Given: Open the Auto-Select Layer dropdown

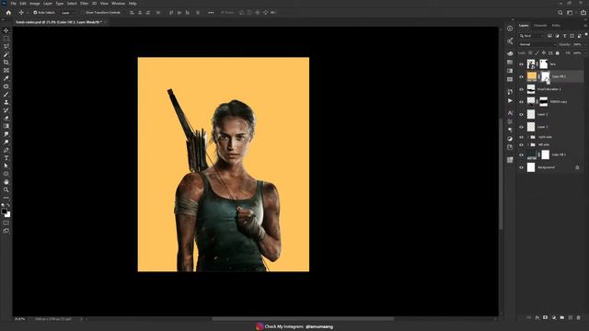Looking at the screenshot, I should pyautogui.click(x=68, y=12).
